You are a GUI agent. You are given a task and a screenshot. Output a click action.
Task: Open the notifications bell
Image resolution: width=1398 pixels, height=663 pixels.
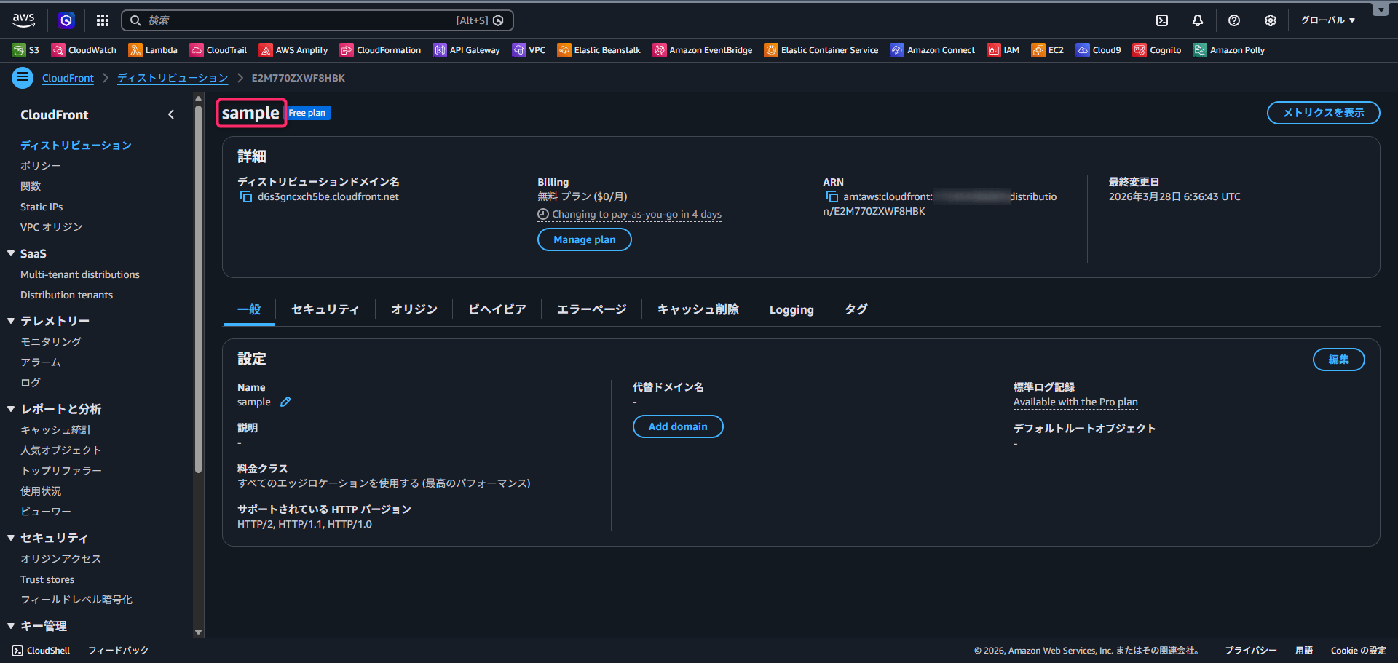(1198, 20)
